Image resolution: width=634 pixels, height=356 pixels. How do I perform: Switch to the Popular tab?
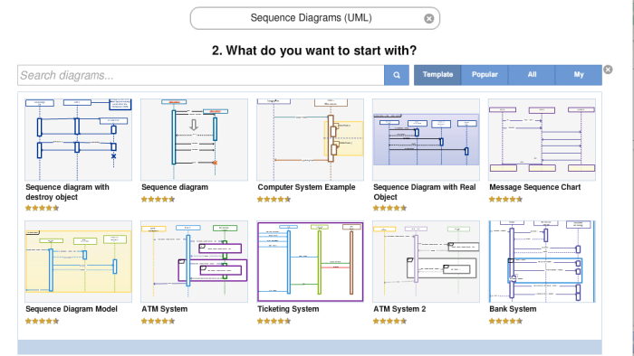point(485,75)
